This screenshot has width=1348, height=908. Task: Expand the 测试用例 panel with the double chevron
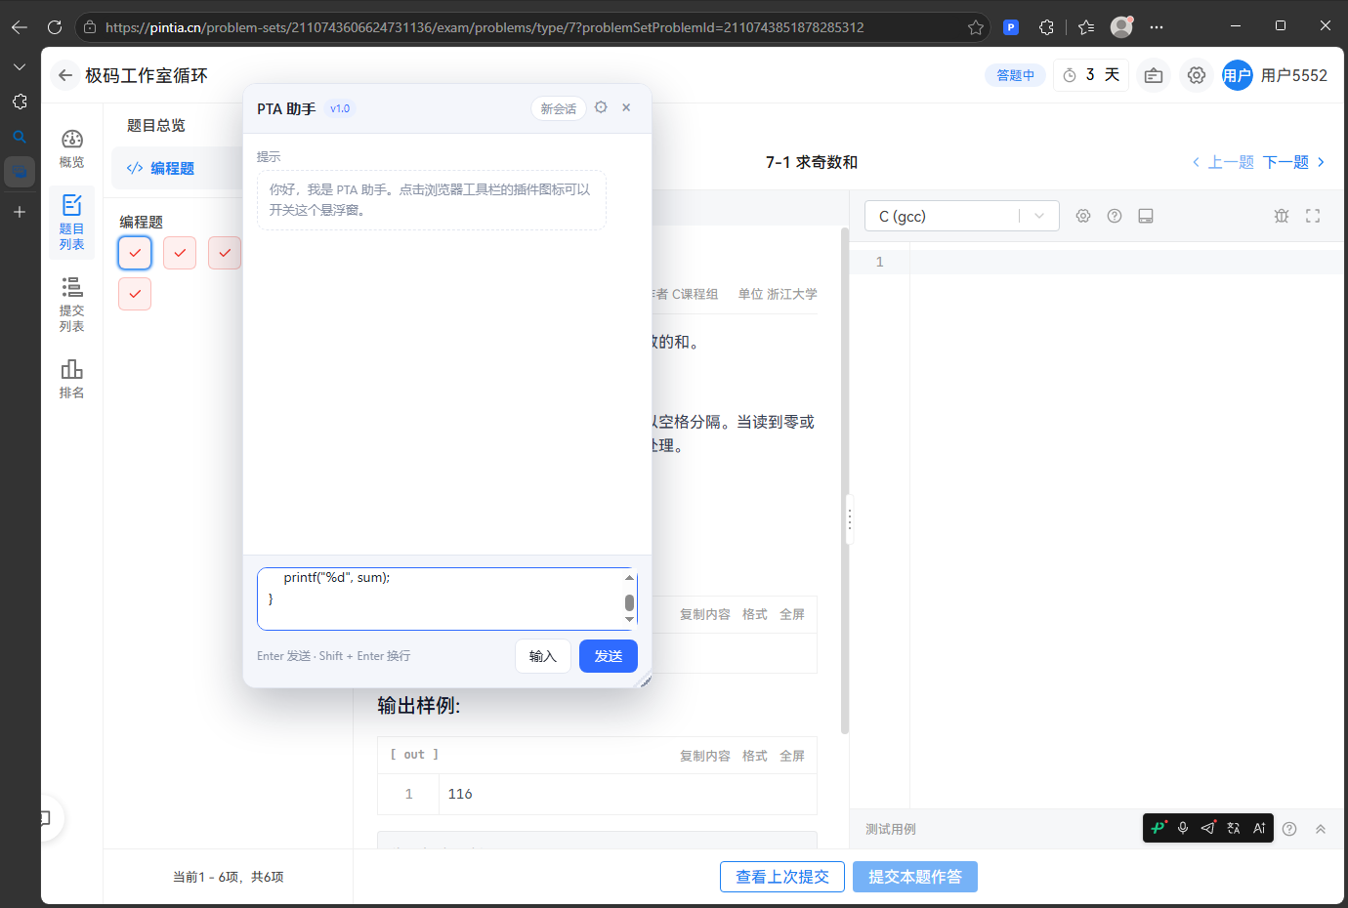[1321, 829]
